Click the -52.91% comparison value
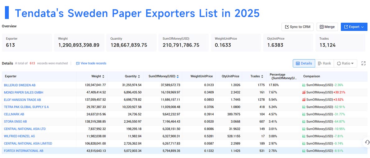Viewport: 370px width, 158px height. coord(339,107)
